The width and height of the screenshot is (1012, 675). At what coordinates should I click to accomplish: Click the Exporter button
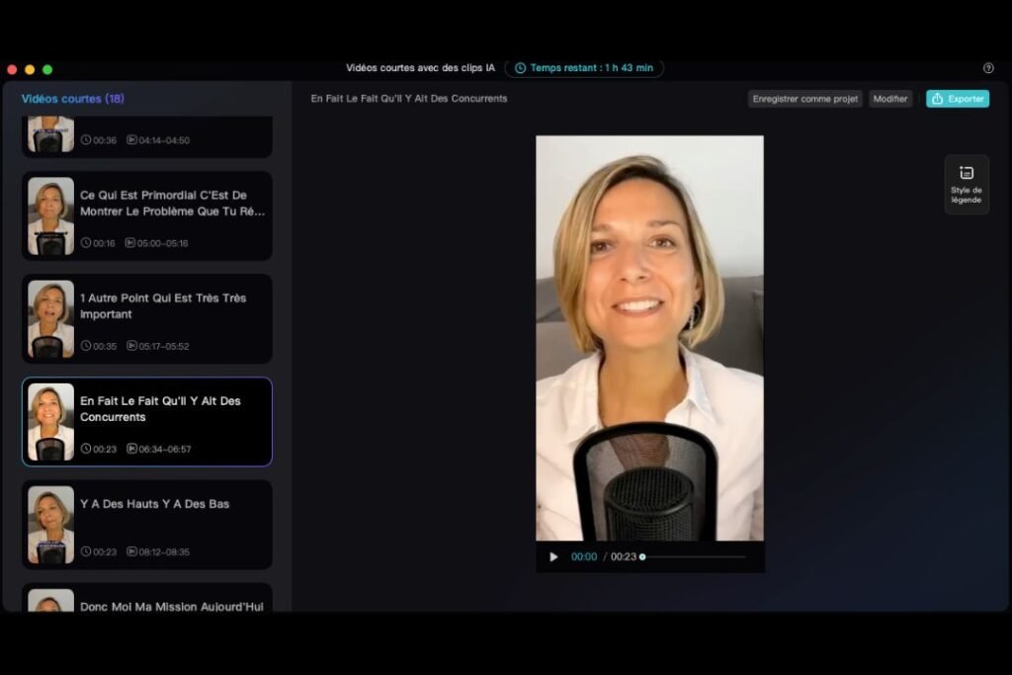click(958, 99)
